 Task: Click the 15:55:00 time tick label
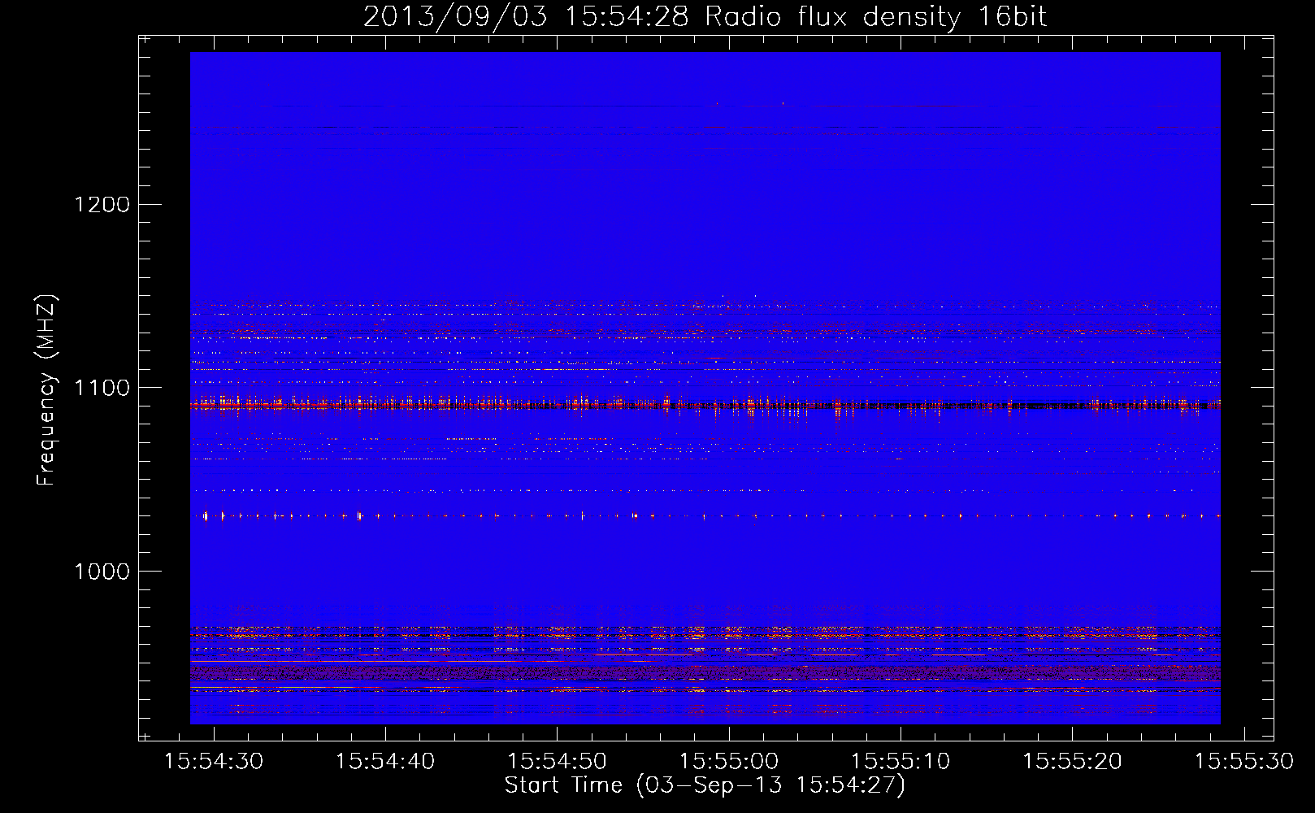pos(728,762)
